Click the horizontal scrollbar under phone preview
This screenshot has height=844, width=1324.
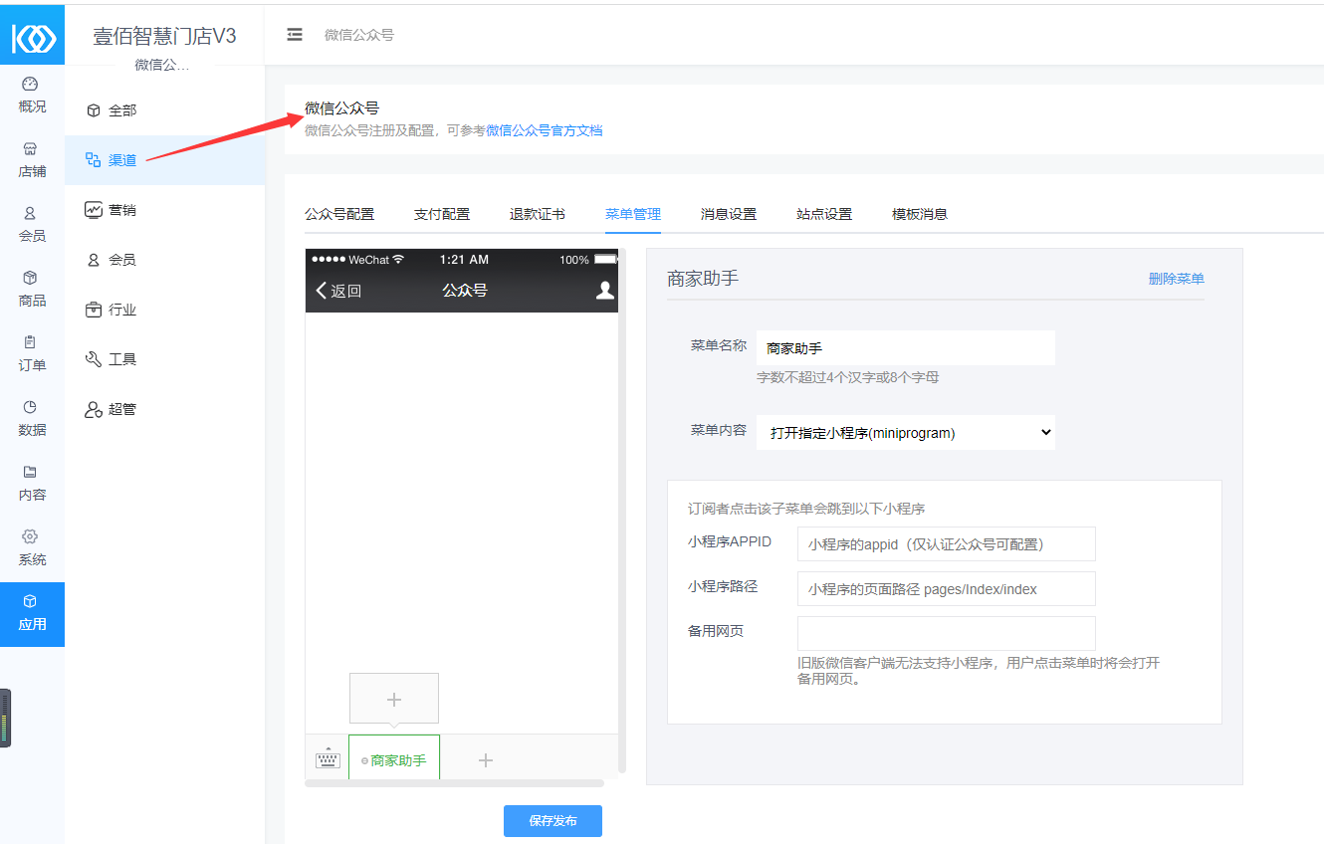pyautogui.click(x=454, y=783)
